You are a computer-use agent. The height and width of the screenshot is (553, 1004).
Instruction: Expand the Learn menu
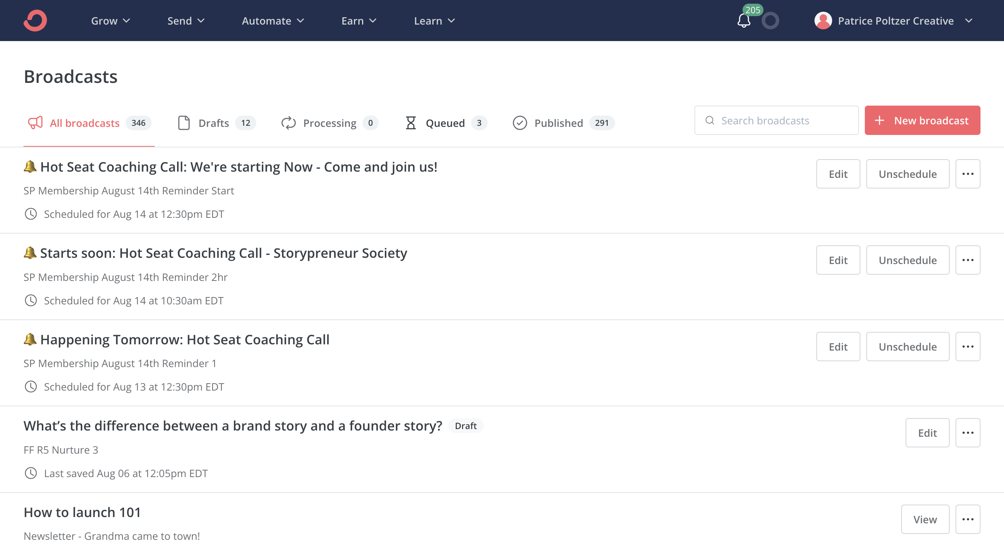click(x=434, y=21)
